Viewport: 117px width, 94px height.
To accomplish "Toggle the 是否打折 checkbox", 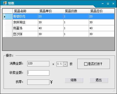I will (x=86, y=64).
